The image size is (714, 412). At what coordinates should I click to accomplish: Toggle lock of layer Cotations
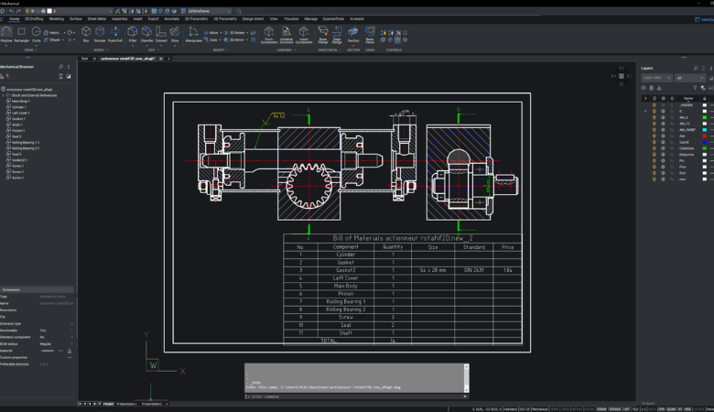[x=672, y=148]
